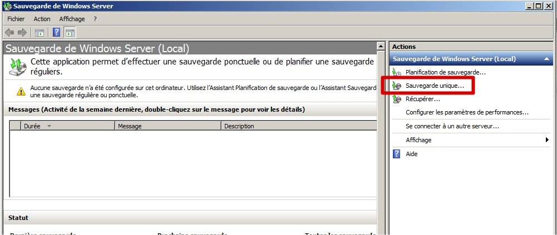Viewport: 557px width, 235px height.
Task: Click the blue Help toolbar icon
Action: click(x=57, y=32)
